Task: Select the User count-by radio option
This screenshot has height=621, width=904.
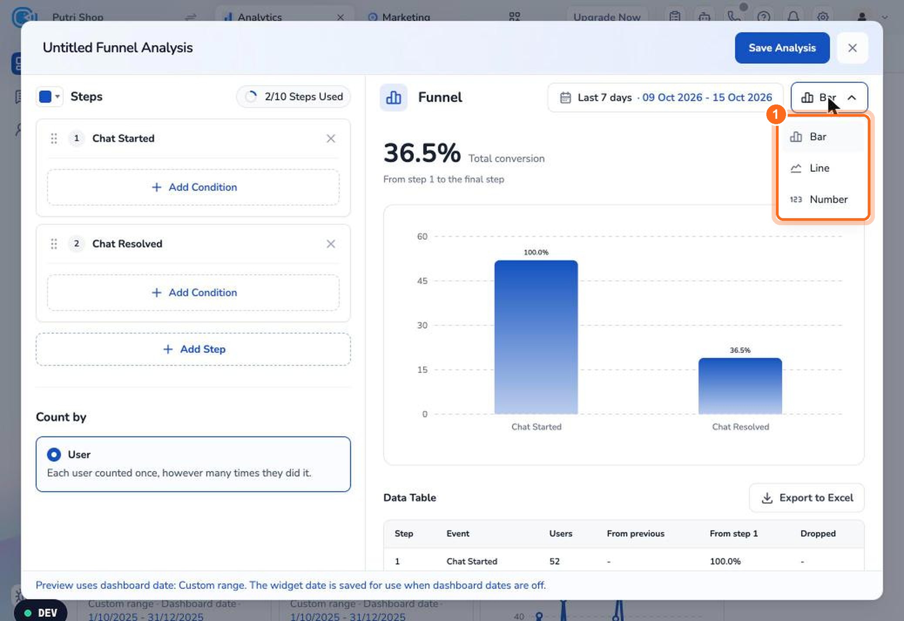Action: click(x=54, y=455)
